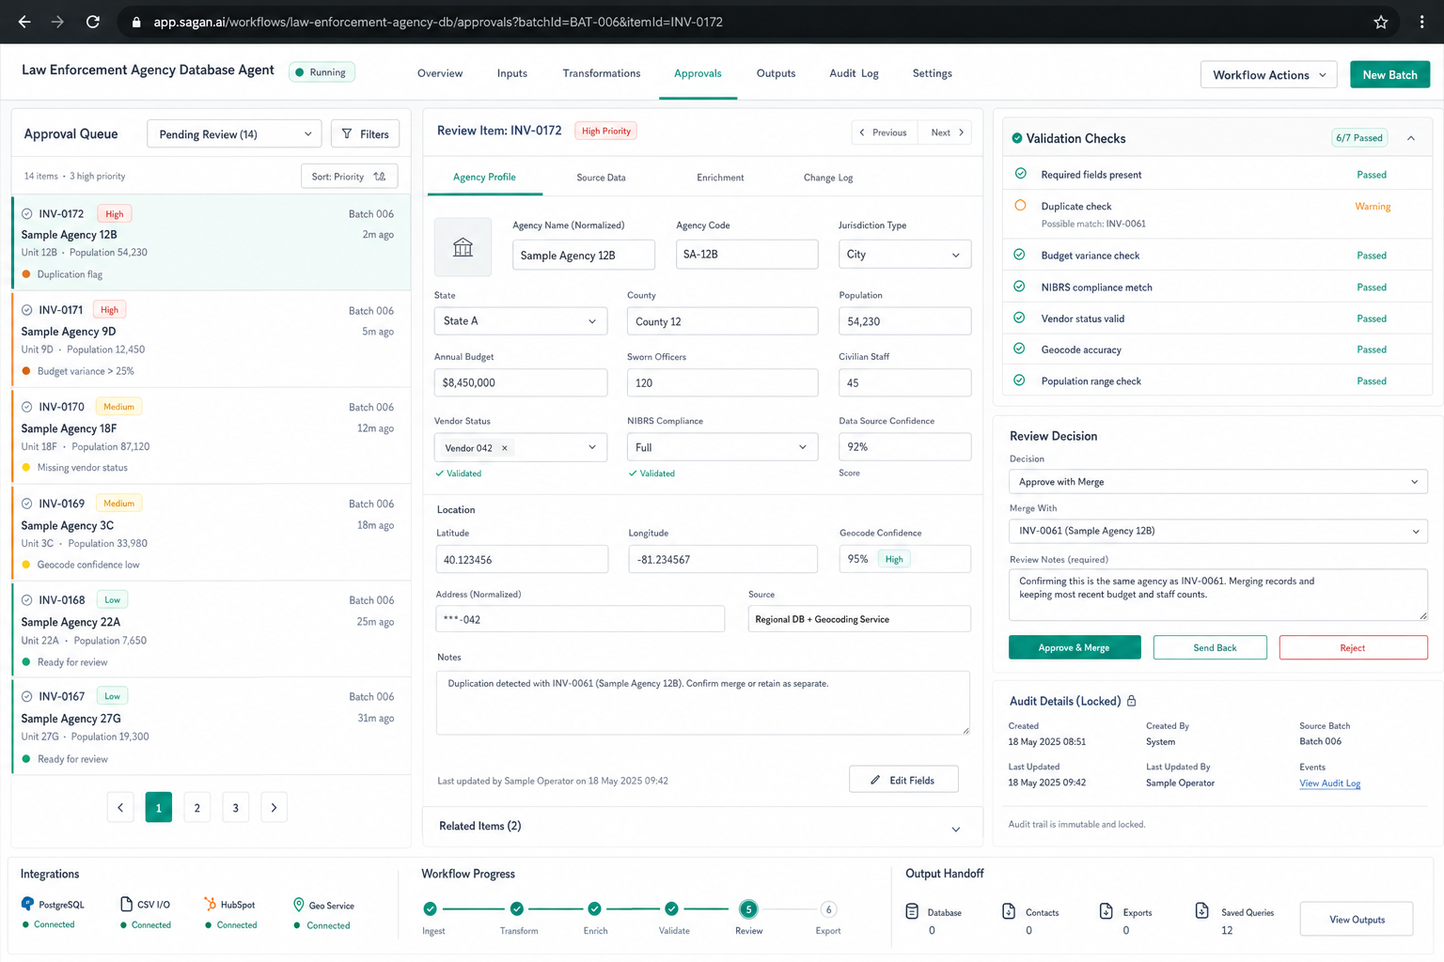Remove Vendor 042 tag with x
The width and height of the screenshot is (1444, 962).
click(505, 448)
